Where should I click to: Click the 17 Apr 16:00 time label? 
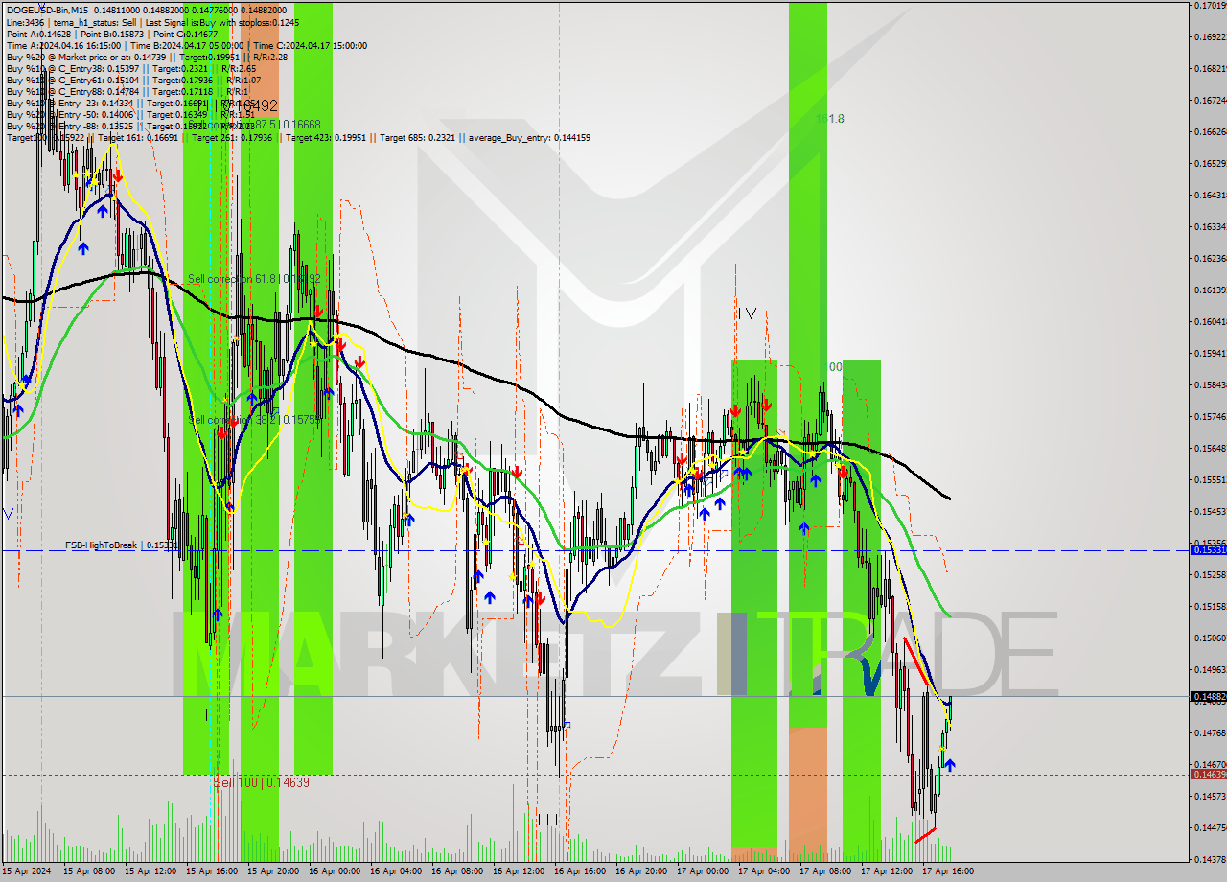[947, 871]
